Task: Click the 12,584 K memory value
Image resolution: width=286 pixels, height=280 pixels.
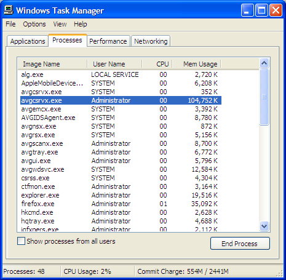Action: coord(204,169)
